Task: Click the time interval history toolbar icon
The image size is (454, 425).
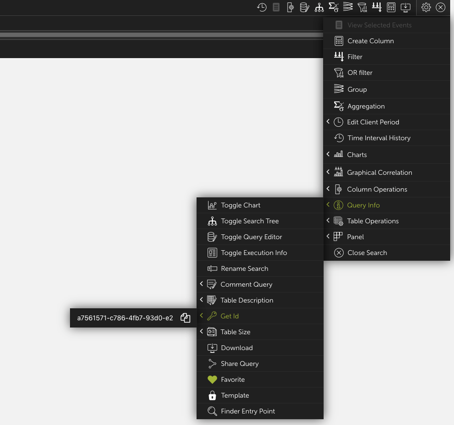Action: [x=262, y=7]
